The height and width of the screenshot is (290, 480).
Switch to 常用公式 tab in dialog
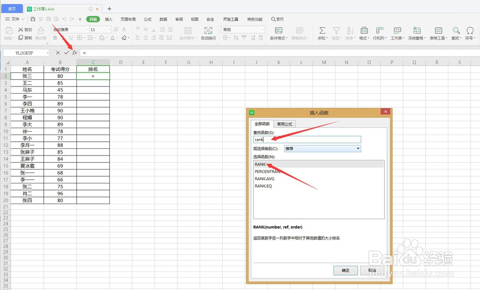coord(284,124)
